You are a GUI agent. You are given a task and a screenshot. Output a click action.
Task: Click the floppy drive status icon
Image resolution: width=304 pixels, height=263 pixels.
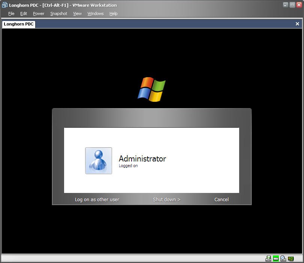[x=268, y=259]
